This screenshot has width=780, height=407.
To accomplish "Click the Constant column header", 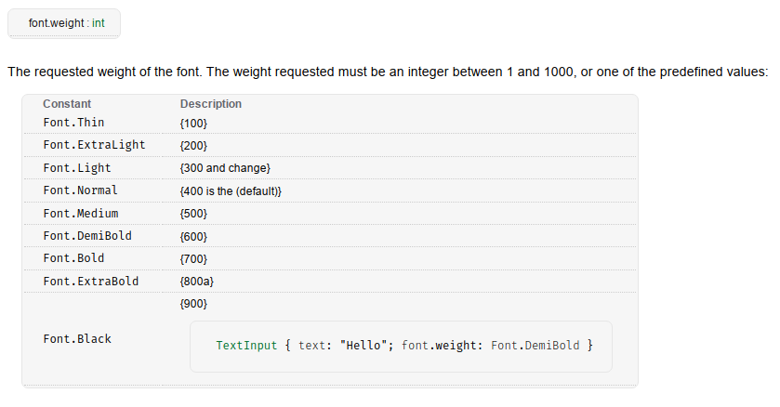I will (x=67, y=104).
